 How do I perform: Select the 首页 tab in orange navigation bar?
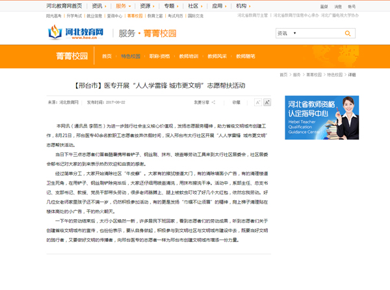tap(107, 57)
